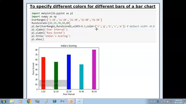
Task: Show hidden system tray icons
Action: click(x=151, y=101)
